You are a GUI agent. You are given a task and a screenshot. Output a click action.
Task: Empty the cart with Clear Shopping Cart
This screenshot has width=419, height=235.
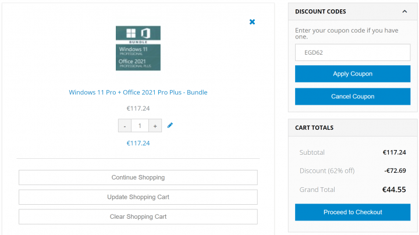point(138,216)
